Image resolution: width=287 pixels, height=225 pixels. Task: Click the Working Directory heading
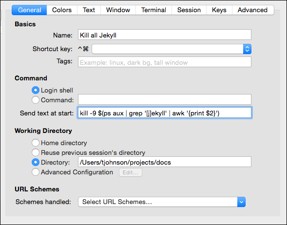pos(43,131)
